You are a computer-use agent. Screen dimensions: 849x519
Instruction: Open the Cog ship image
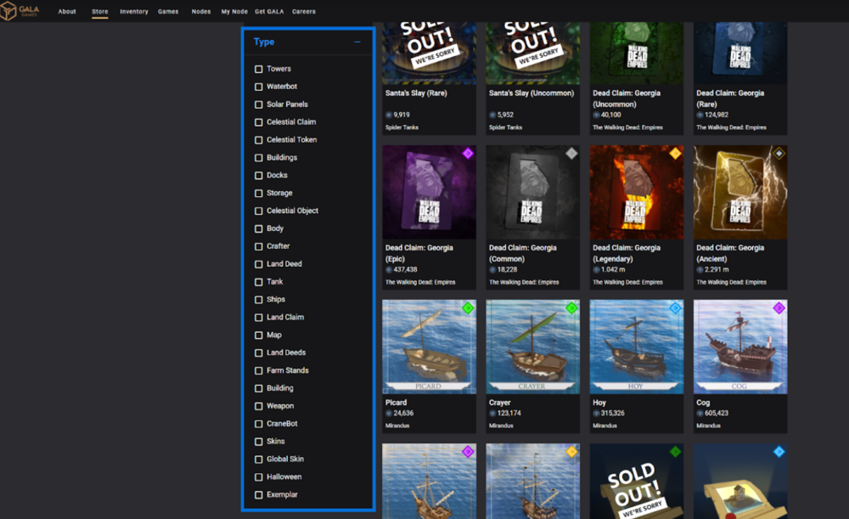(740, 347)
